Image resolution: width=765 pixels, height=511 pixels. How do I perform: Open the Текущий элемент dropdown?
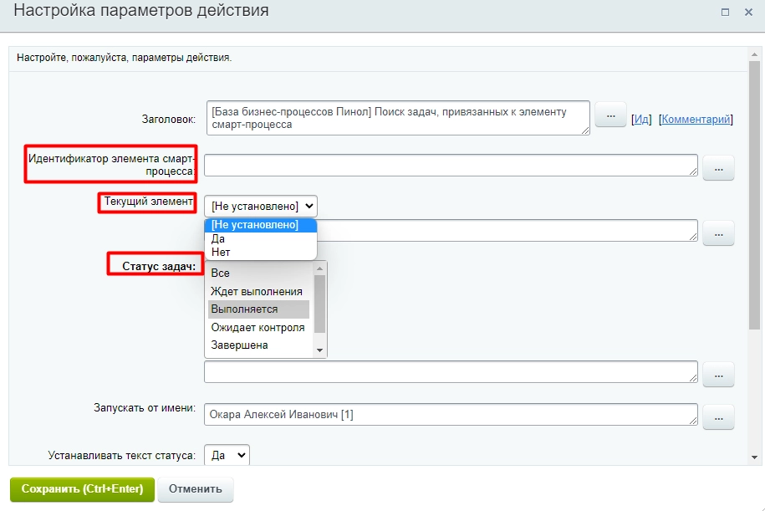click(260, 206)
